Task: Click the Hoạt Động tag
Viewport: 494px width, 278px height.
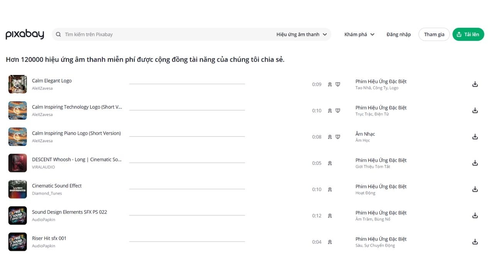Action: (365, 193)
